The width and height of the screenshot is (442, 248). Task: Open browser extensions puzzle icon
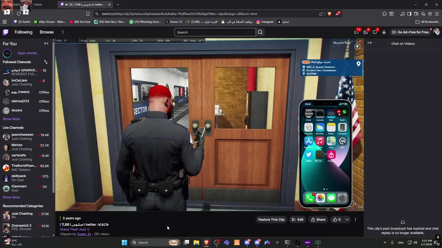point(384,14)
